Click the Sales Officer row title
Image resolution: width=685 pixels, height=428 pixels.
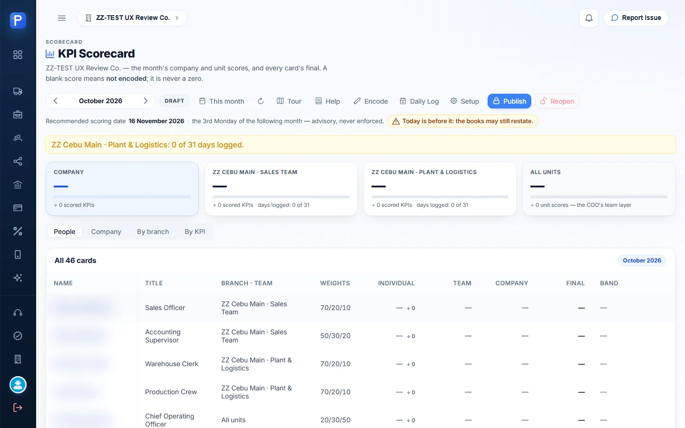(165, 308)
